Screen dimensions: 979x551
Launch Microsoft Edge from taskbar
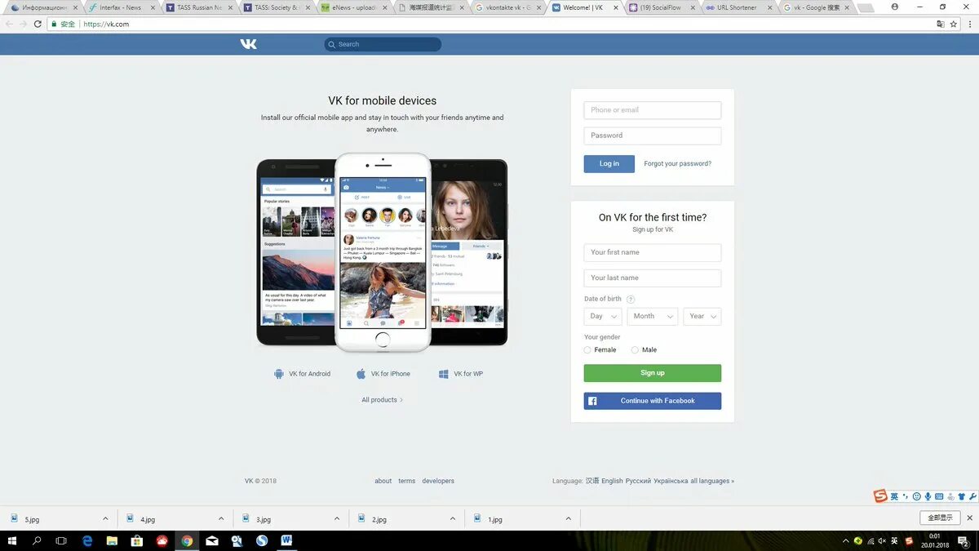87,540
